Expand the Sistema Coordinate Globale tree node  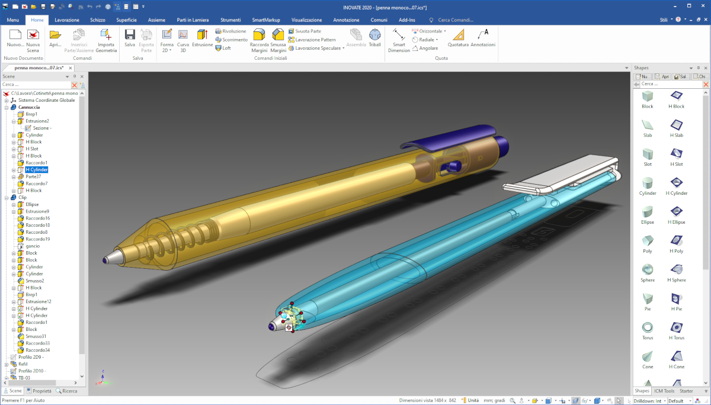pos(7,100)
